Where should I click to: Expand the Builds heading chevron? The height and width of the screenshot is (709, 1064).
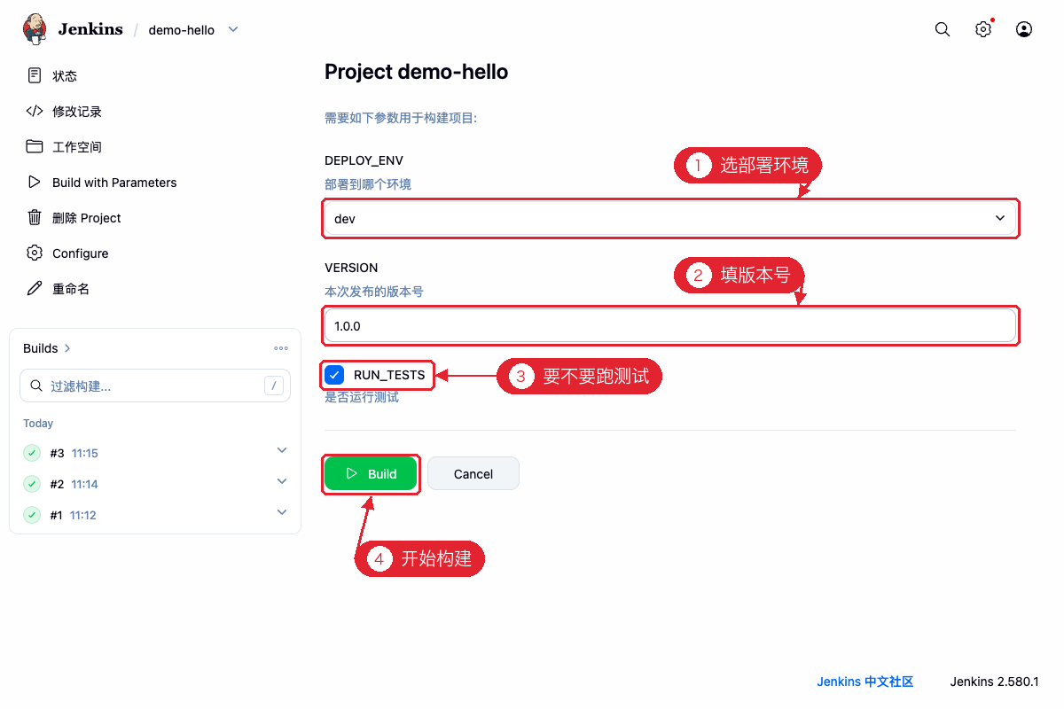67,348
